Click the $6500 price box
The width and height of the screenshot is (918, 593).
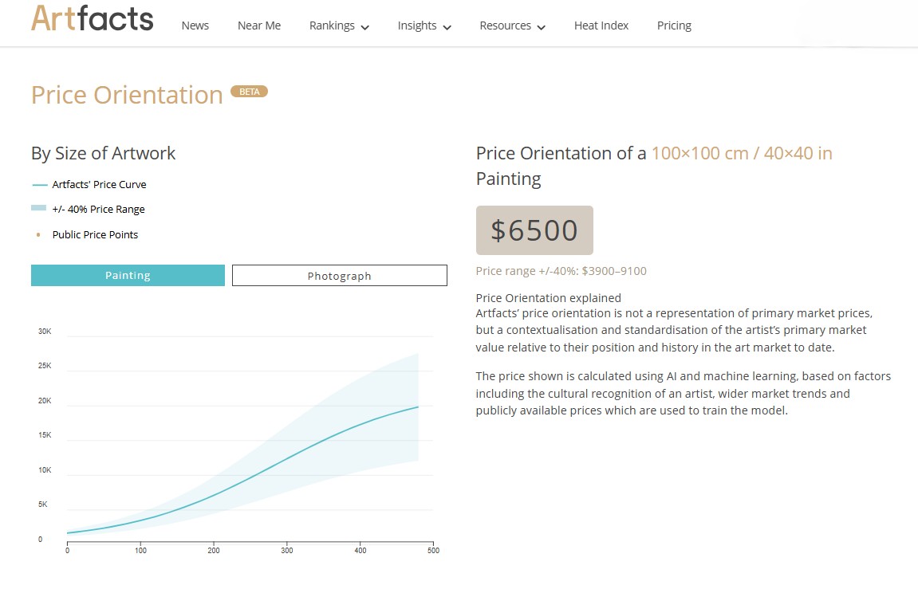pos(534,230)
